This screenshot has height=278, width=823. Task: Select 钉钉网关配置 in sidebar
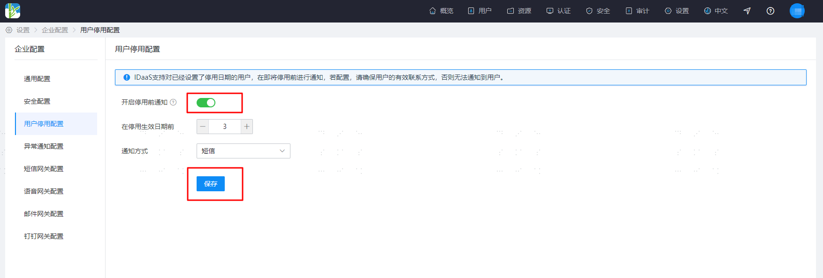[56, 236]
